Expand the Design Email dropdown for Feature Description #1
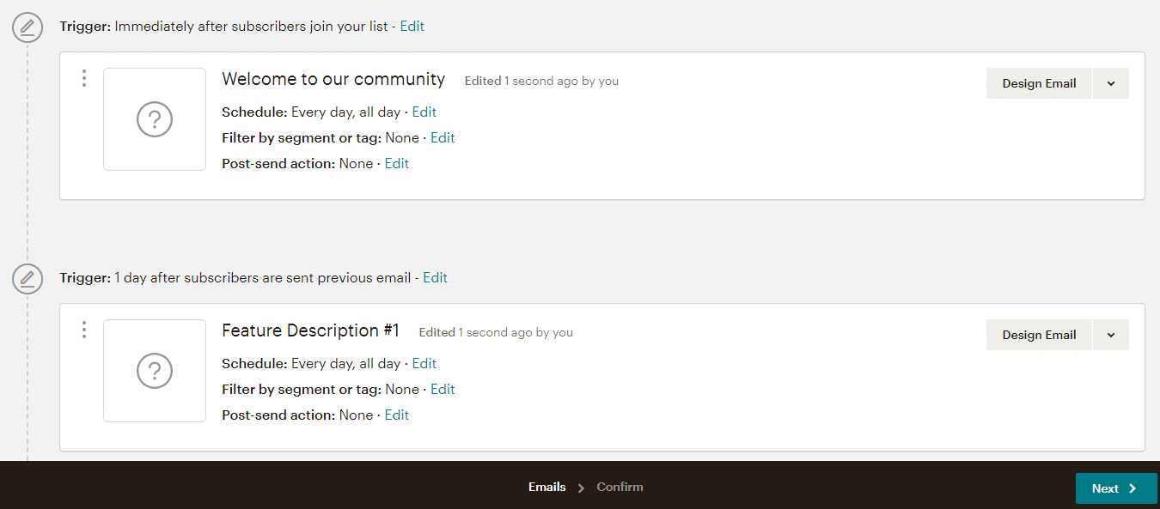The image size is (1160, 509). pos(1110,334)
